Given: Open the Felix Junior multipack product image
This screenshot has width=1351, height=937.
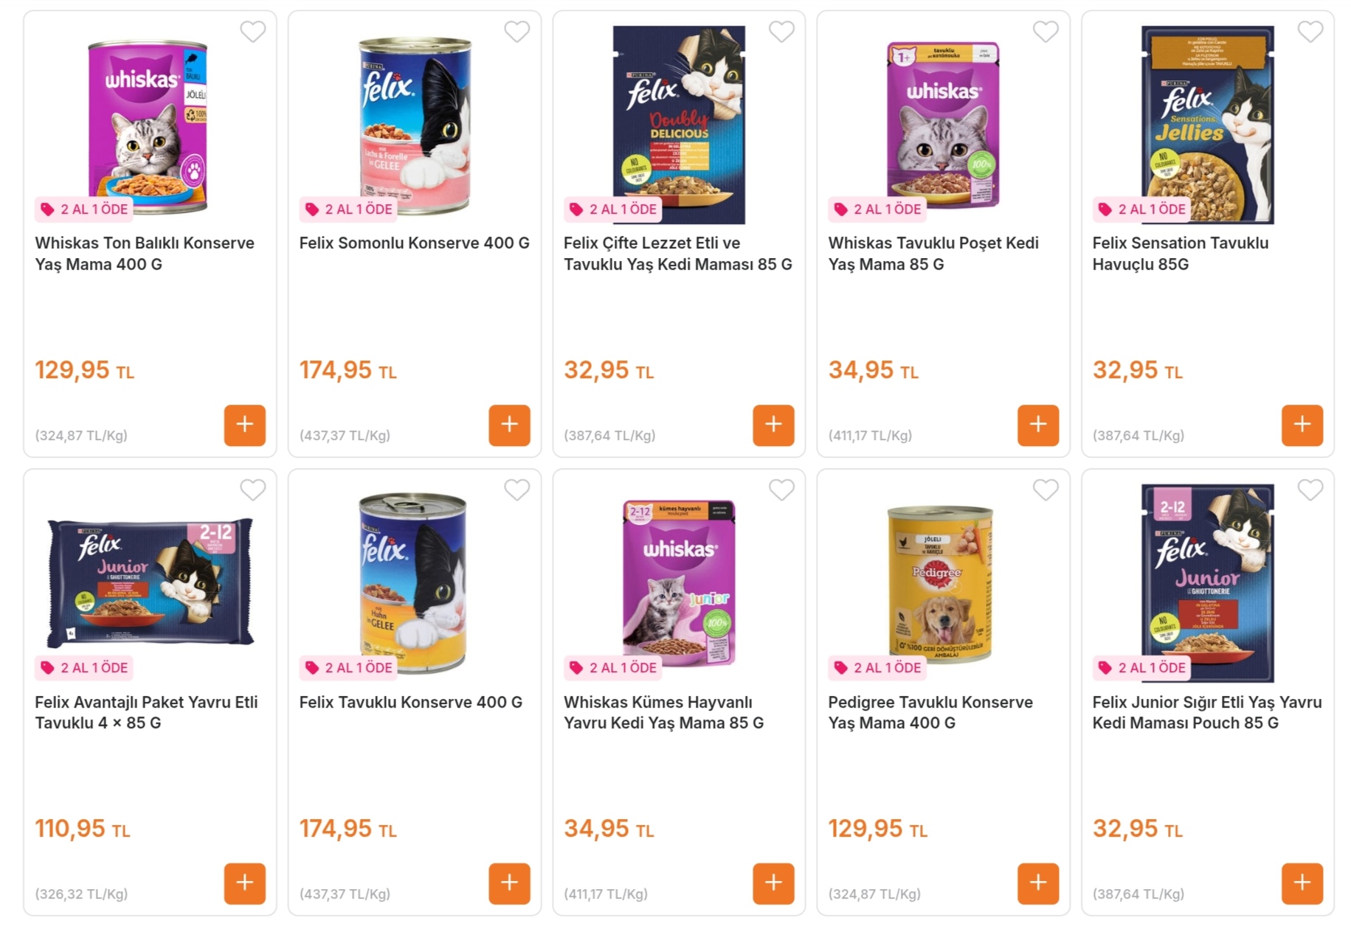Looking at the screenshot, I should (151, 582).
